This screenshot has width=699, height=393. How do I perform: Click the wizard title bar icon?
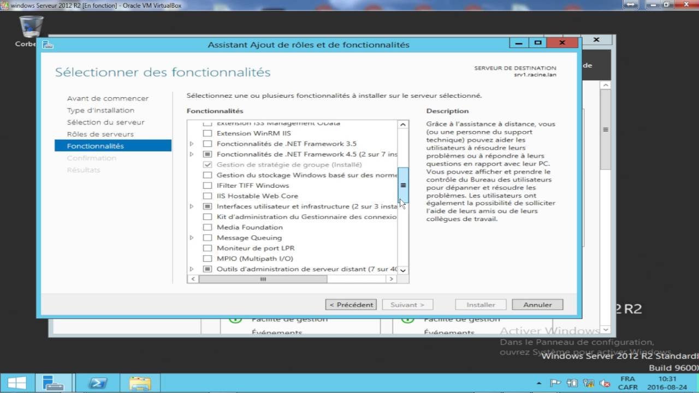click(x=48, y=45)
